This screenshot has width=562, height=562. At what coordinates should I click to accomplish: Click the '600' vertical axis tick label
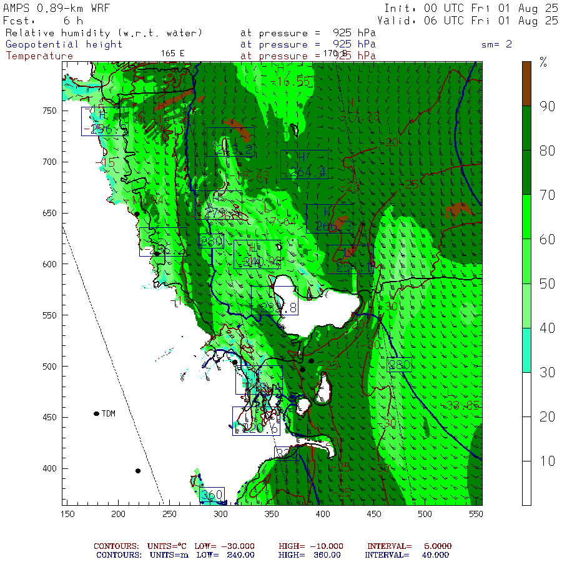click(49, 264)
